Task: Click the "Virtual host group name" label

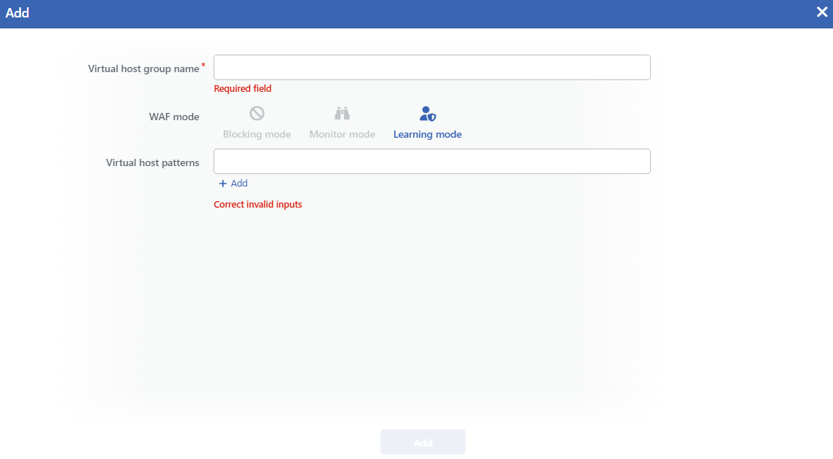Action: point(144,68)
